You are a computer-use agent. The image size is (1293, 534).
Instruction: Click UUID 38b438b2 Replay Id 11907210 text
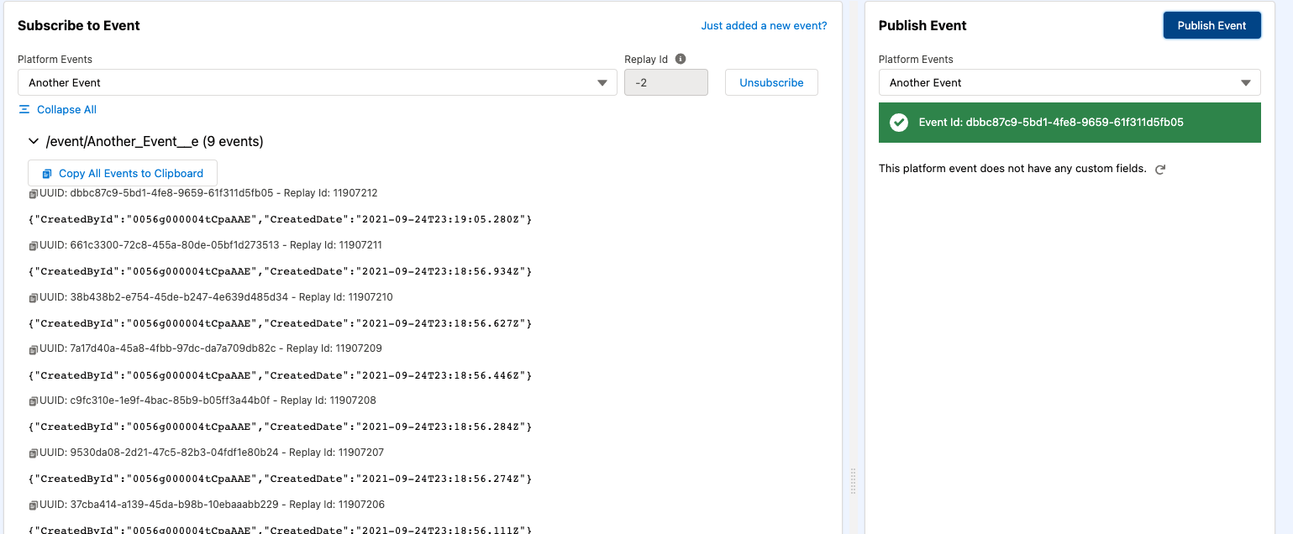216,297
